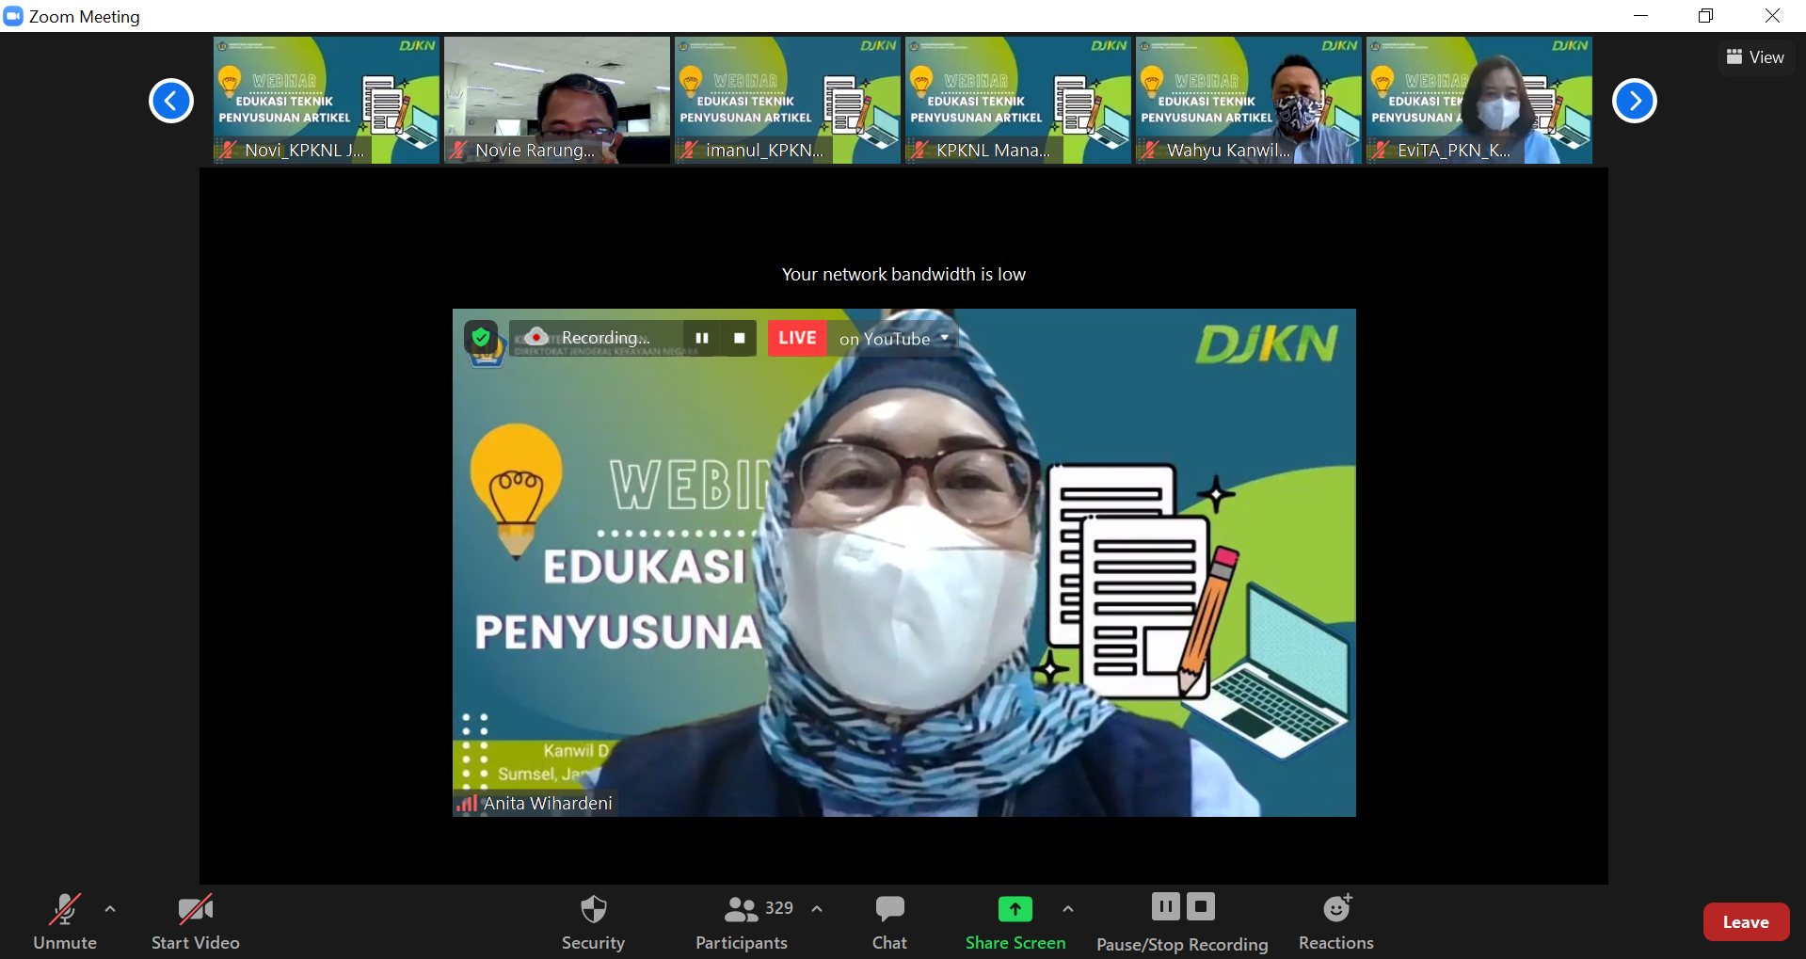The width and height of the screenshot is (1806, 959).
Task: Open the View layout menu
Action: pos(1755,57)
